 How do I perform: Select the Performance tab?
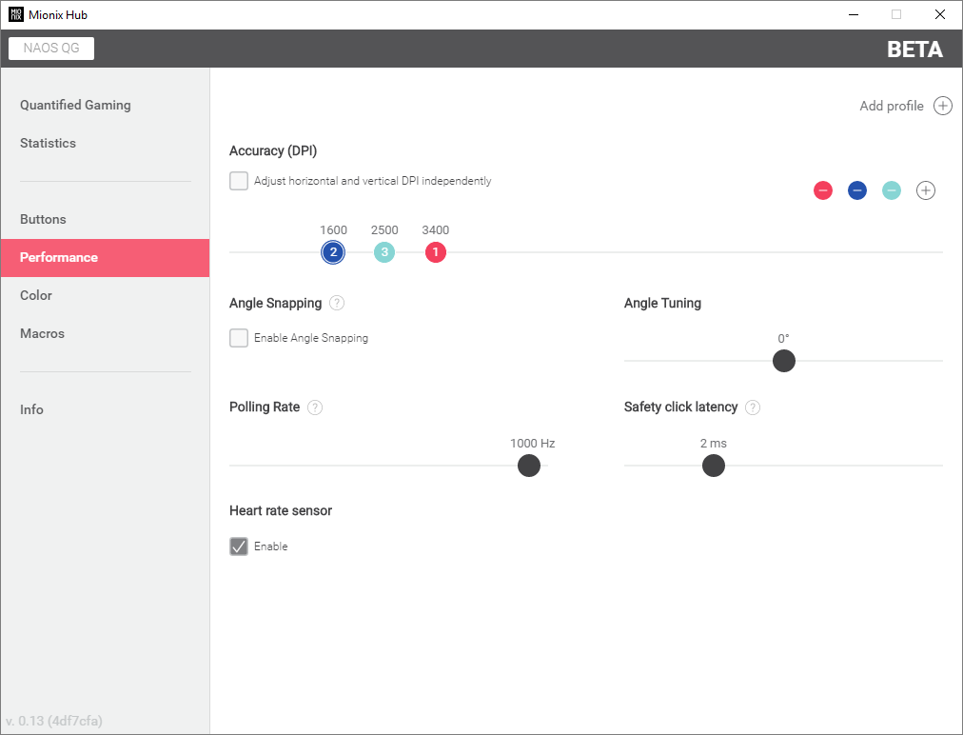point(105,257)
